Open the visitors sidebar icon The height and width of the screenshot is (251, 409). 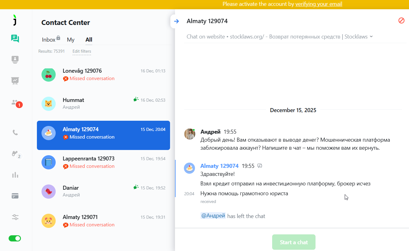(x=15, y=59)
